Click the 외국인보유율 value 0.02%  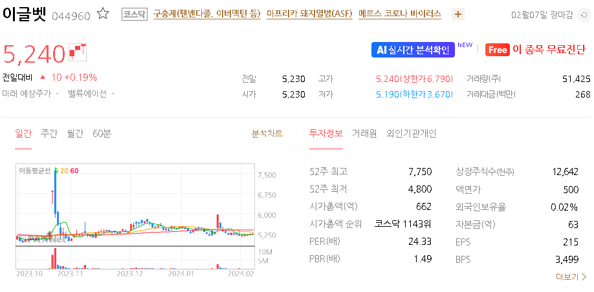coord(564,207)
